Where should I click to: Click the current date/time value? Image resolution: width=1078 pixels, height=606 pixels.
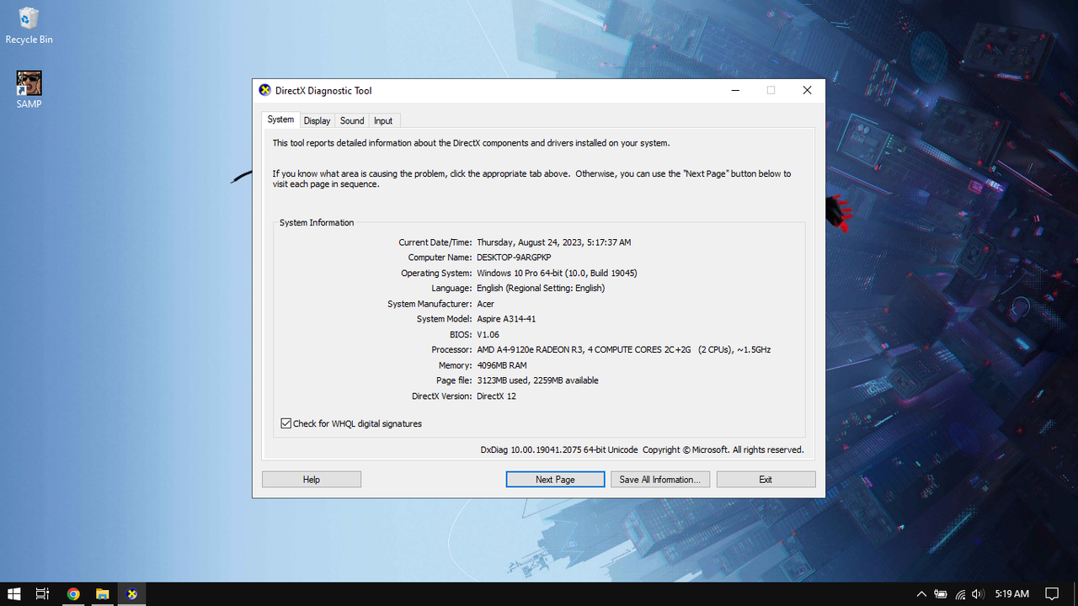[x=553, y=242]
